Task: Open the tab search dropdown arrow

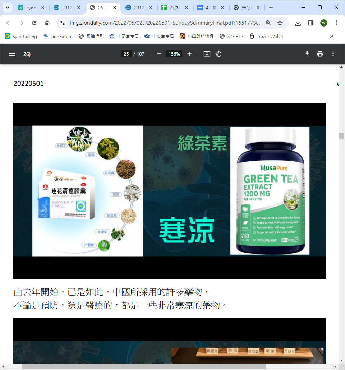Action: (8, 8)
